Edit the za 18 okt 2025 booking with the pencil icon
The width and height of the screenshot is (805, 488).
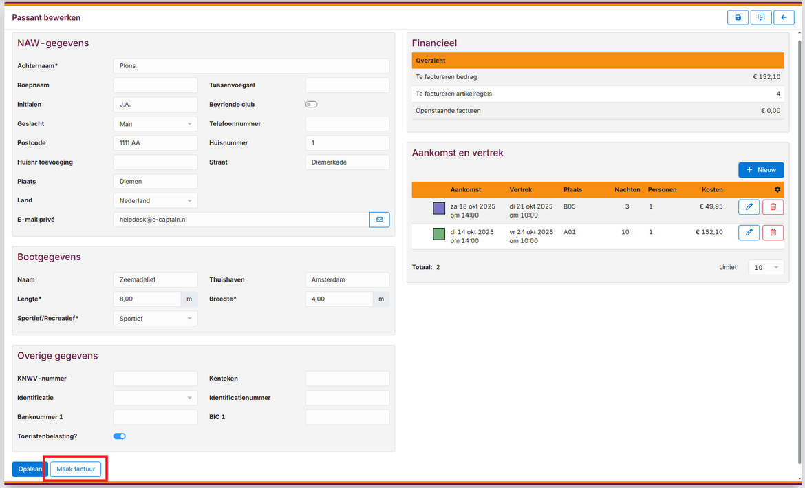(749, 206)
